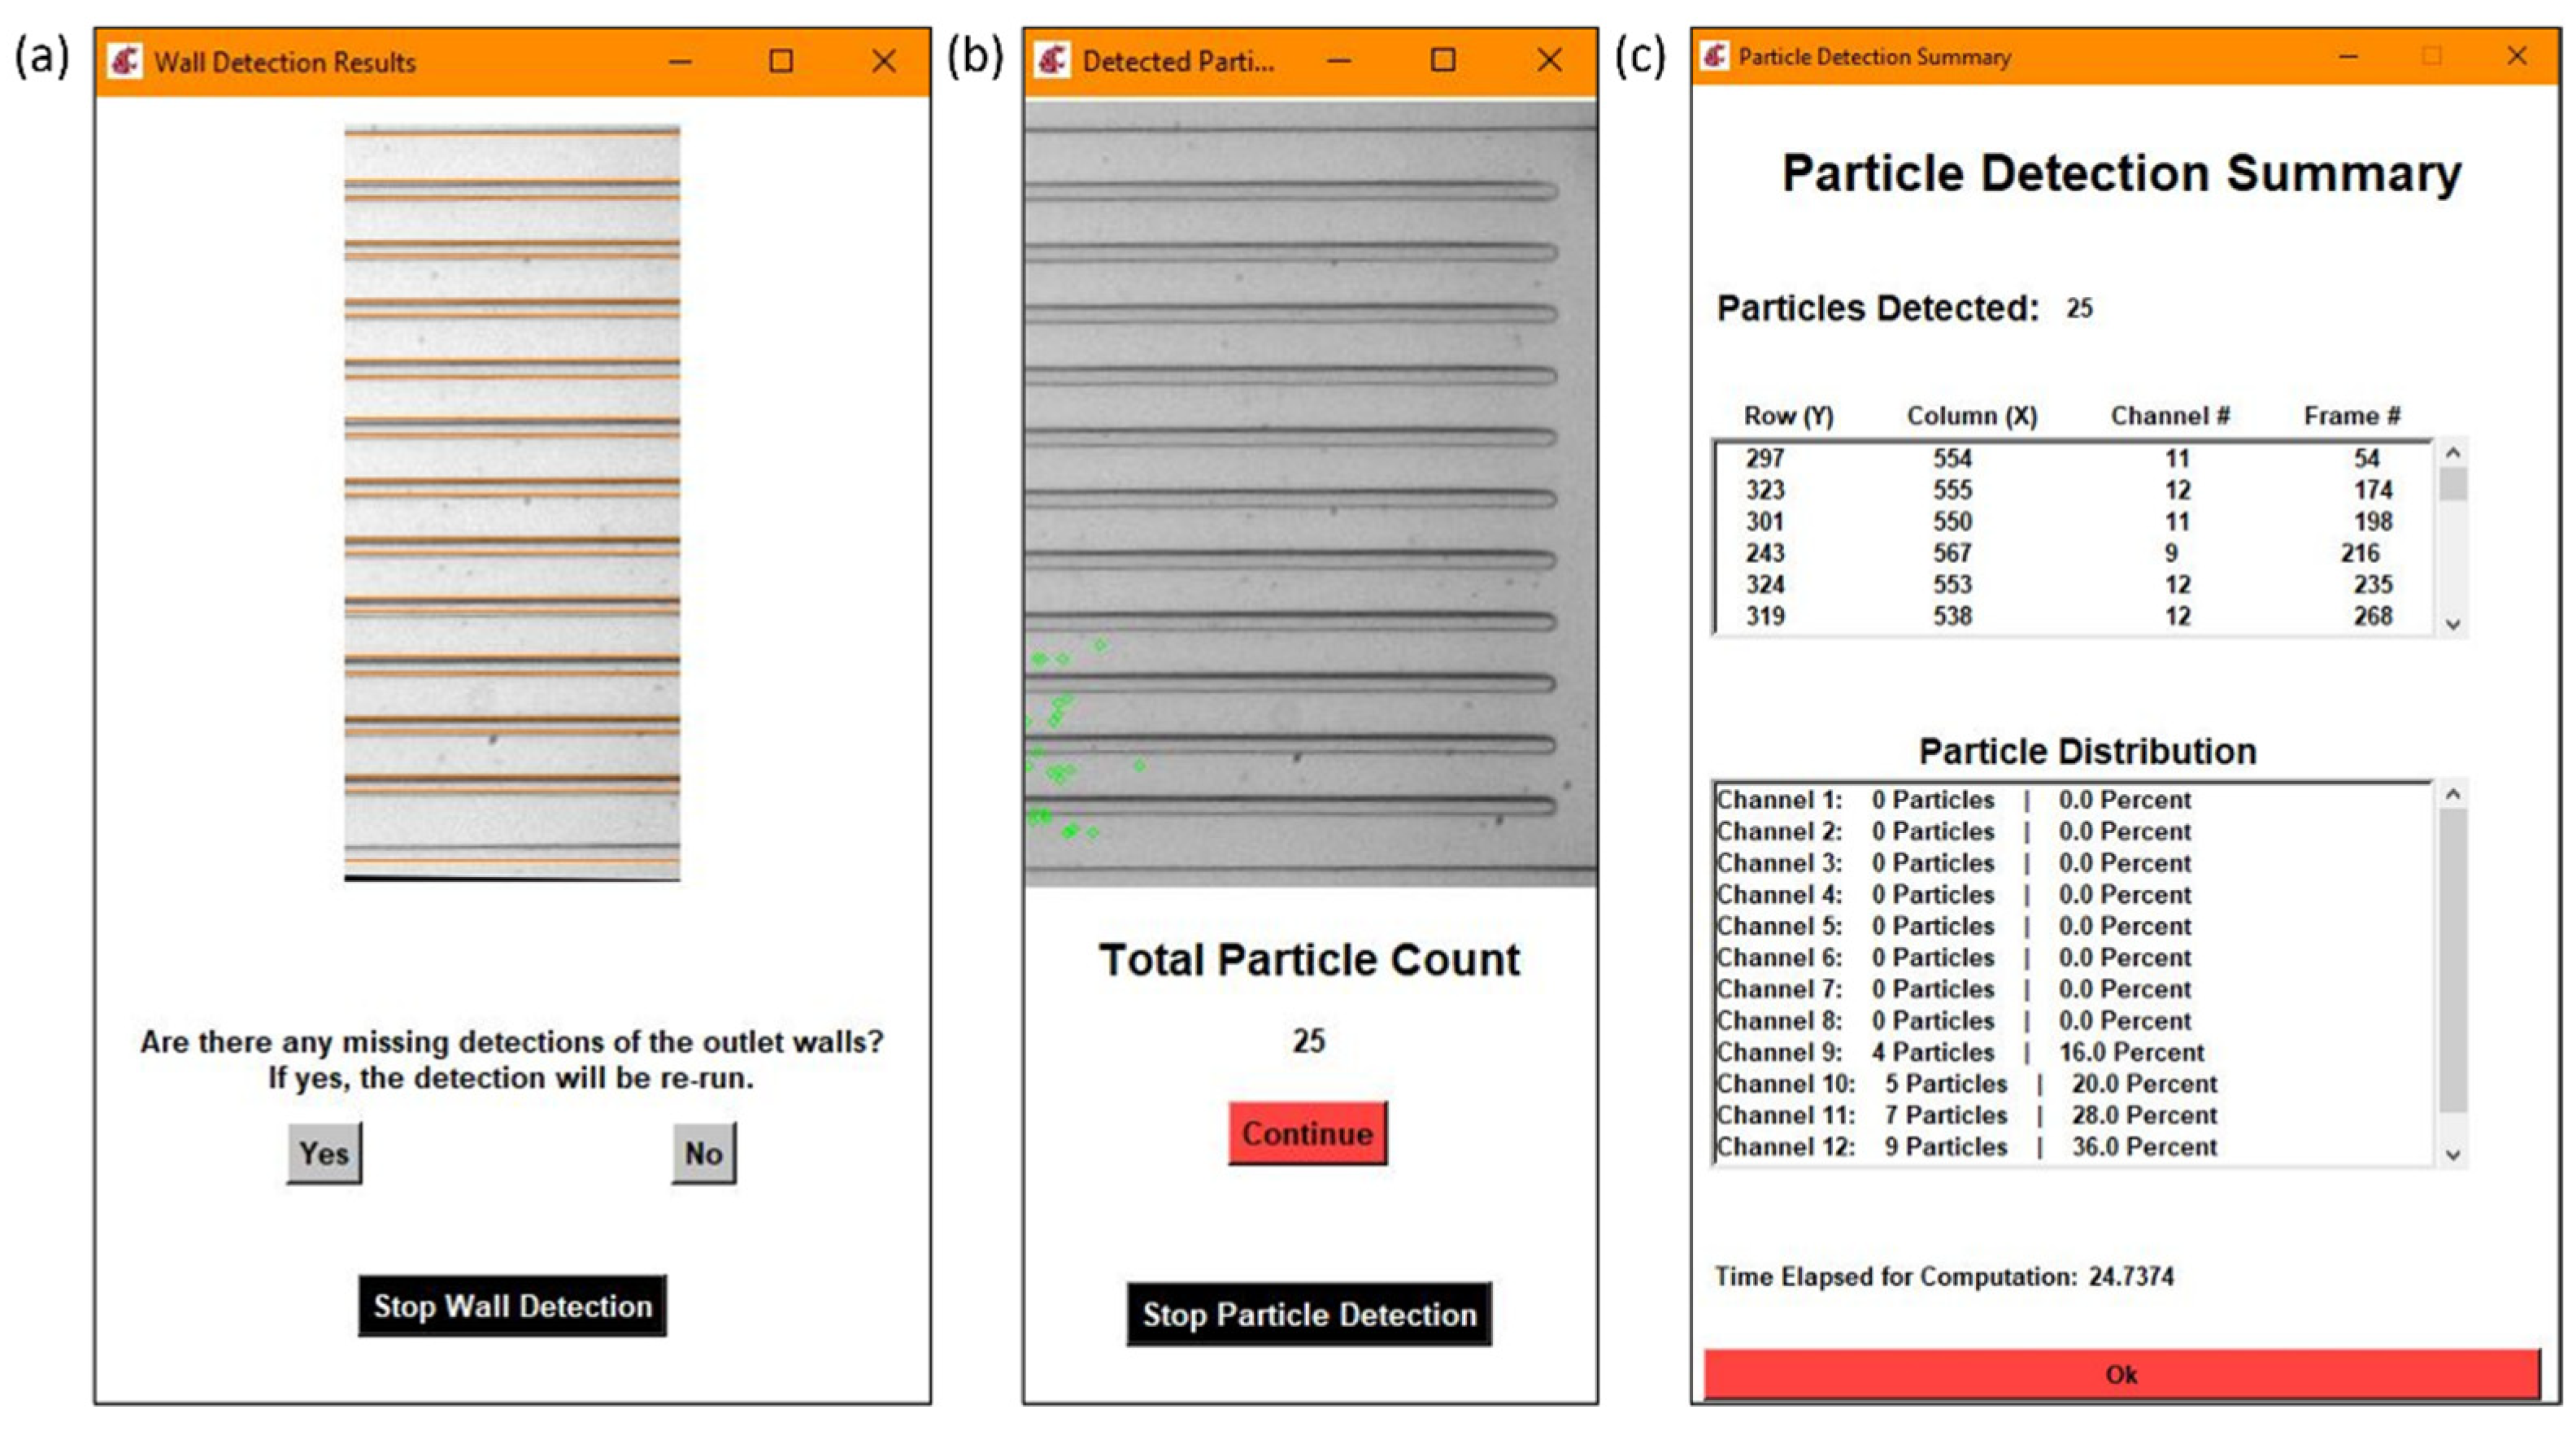Image resolution: width=2576 pixels, height=1431 pixels.
Task: Click the red Continue button
Action: click(1307, 1132)
